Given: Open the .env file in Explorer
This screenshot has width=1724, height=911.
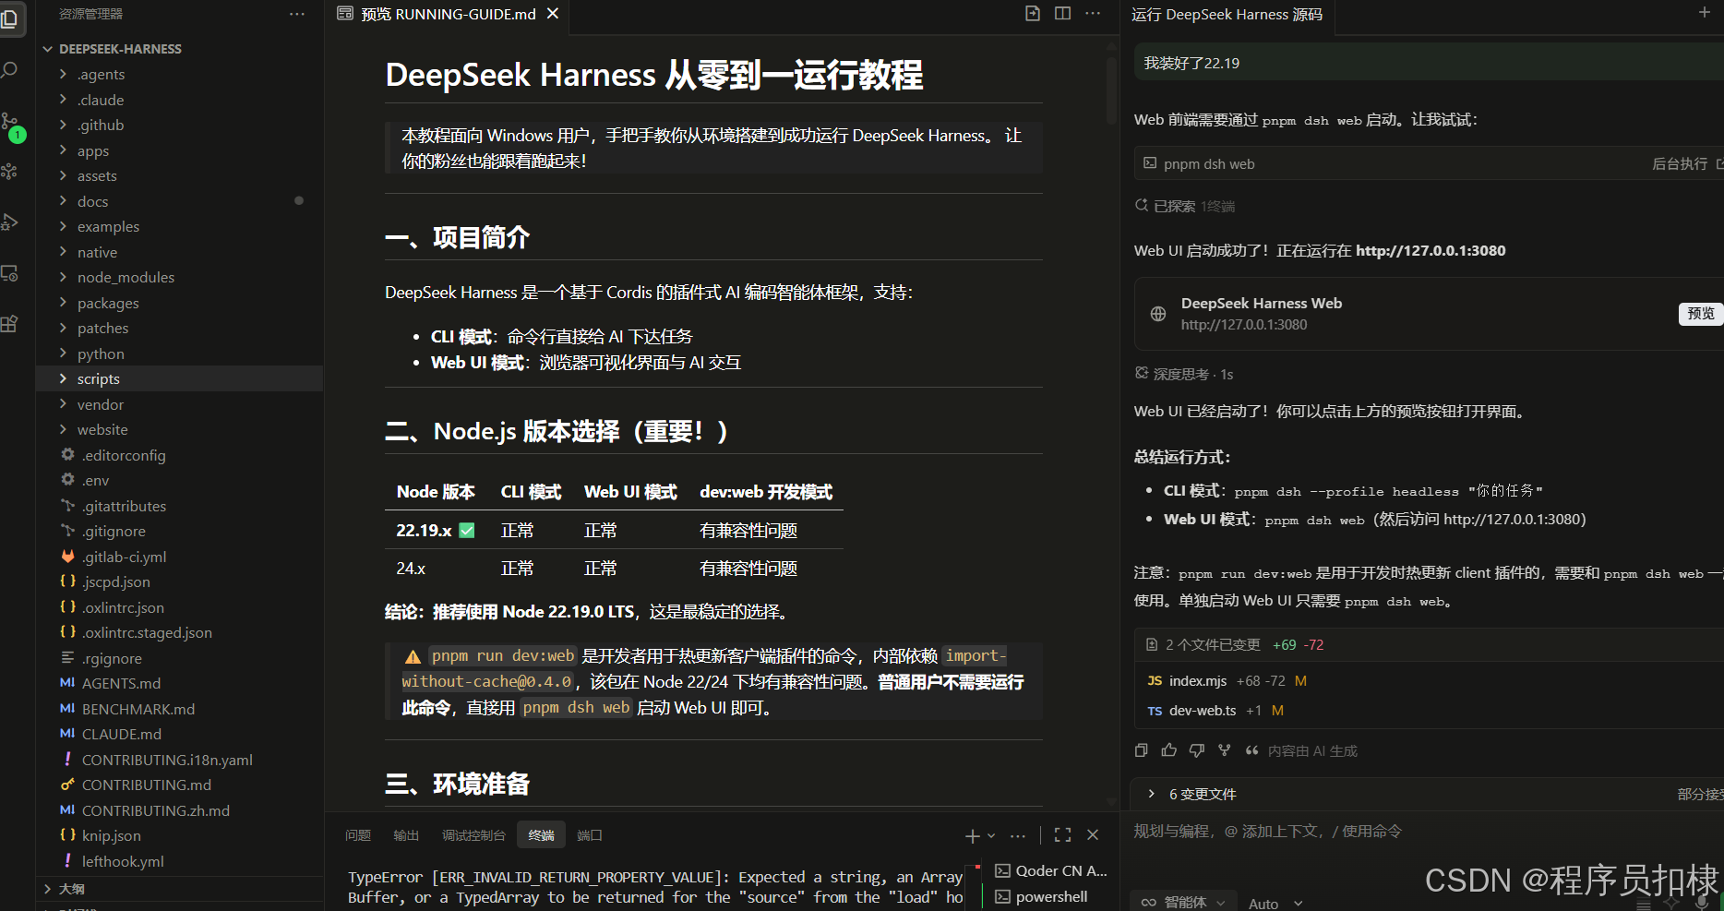Looking at the screenshot, I should tap(95, 481).
